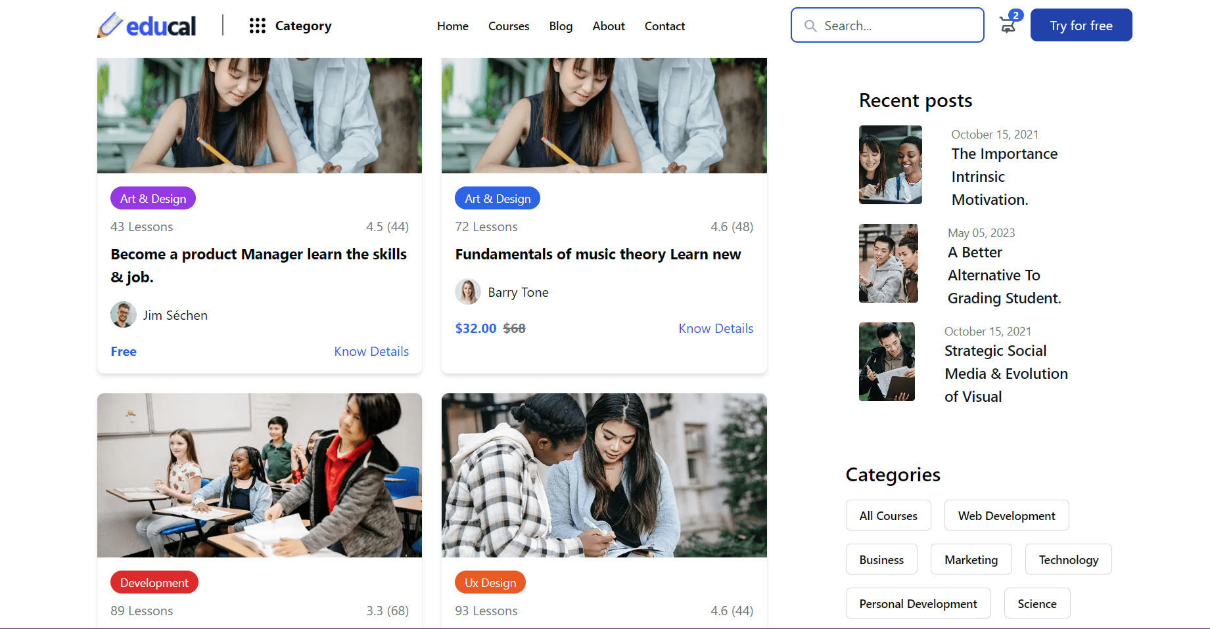Click Jim Séchen's avatar photo
This screenshot has width=1210, height=629.
[x=123, y=314]
